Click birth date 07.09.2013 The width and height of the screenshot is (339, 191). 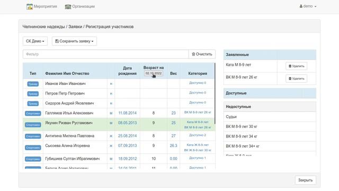pos(127,146)
